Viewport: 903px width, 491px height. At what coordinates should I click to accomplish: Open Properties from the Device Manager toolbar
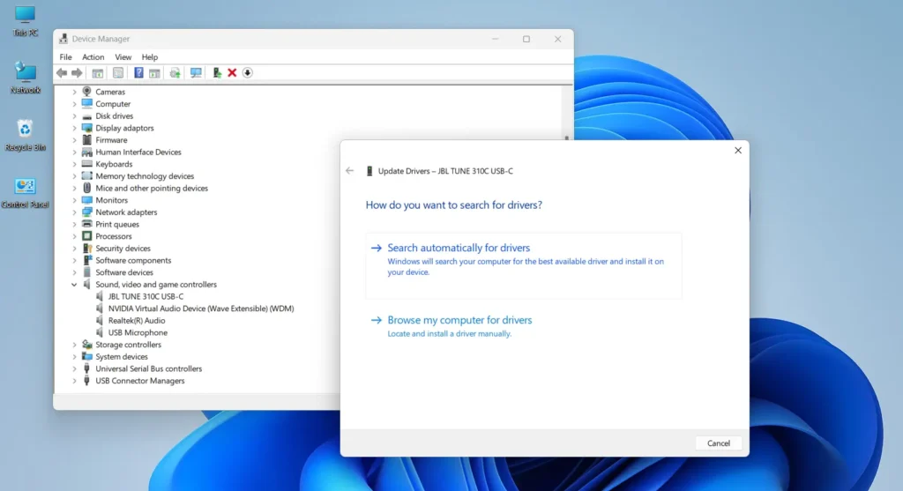pyautogui.click(x=118, y=72)
